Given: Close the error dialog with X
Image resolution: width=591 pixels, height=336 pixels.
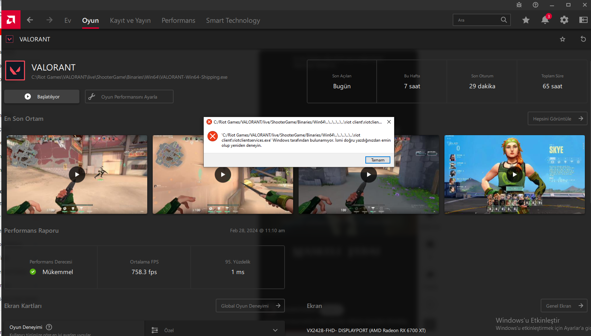Looking at the screenshot, I should click(389, 122).
